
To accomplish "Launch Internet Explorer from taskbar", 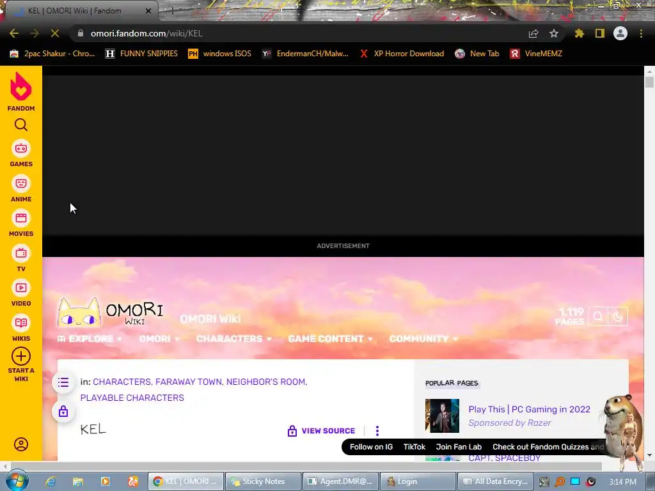I will click(x=51, y=481).
